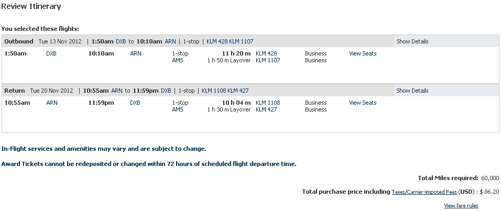Open KLM 1108 in the return flight row
Screen dimensions: 501x211
pyautogui.click(x=268, y=103)
